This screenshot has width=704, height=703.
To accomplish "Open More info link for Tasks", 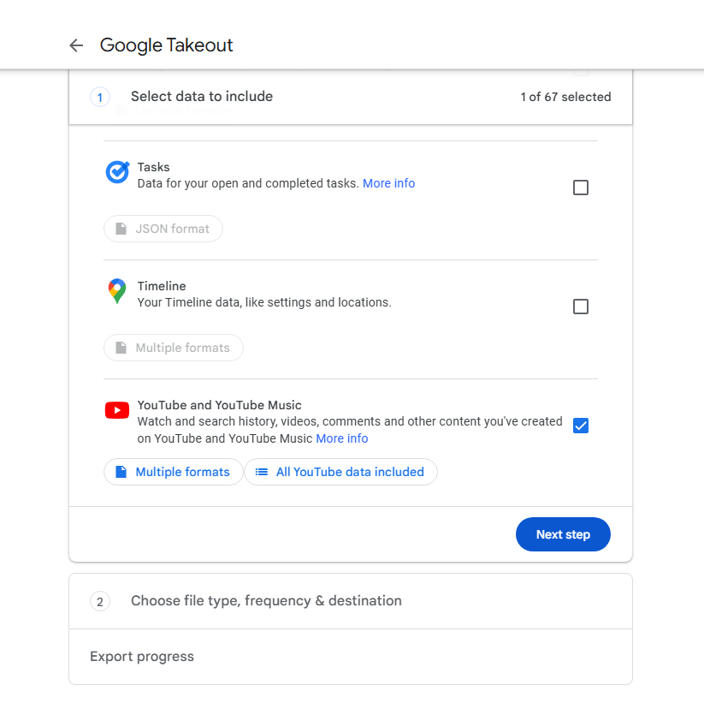I will 389,183.
